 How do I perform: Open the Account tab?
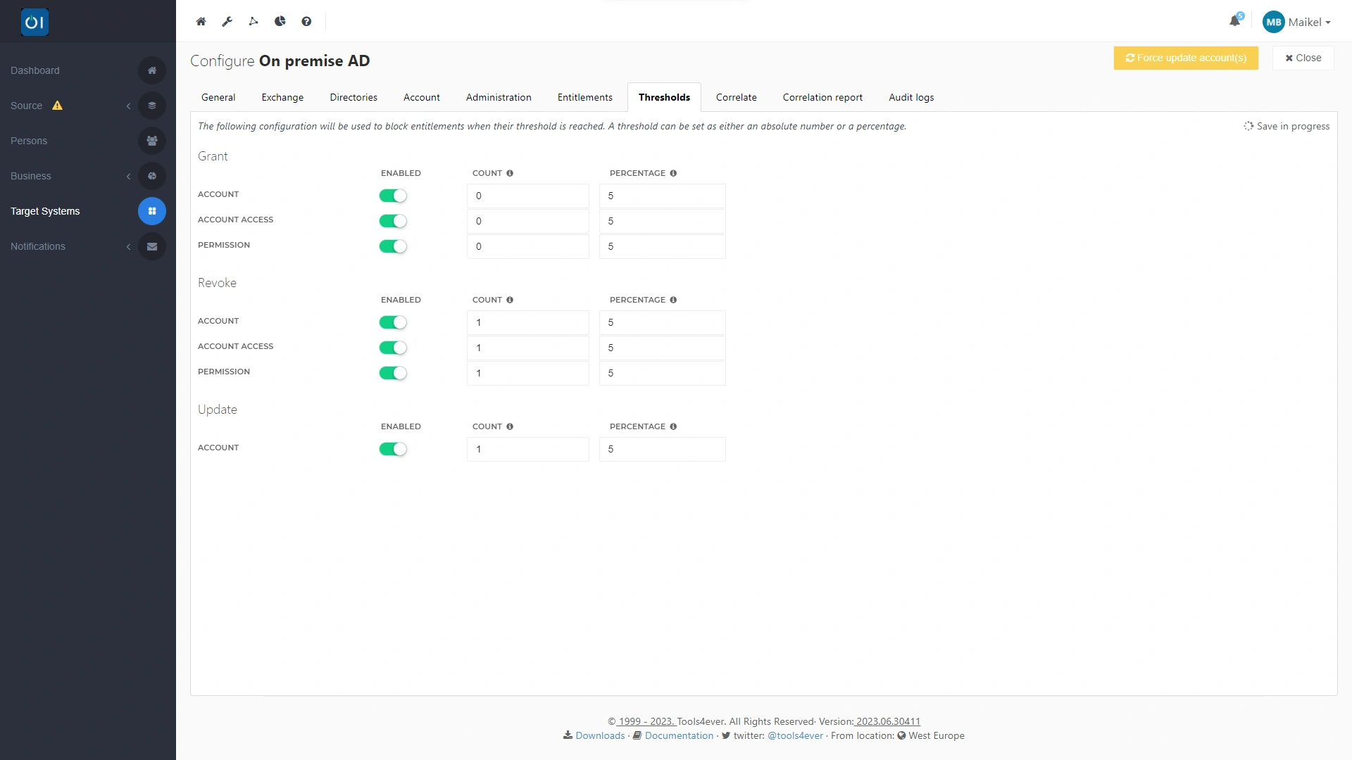pos(422,97)
